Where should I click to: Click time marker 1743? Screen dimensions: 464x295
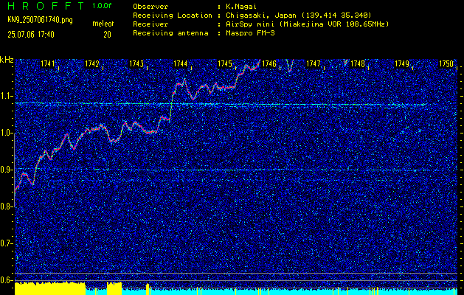[x=136, y=63]
